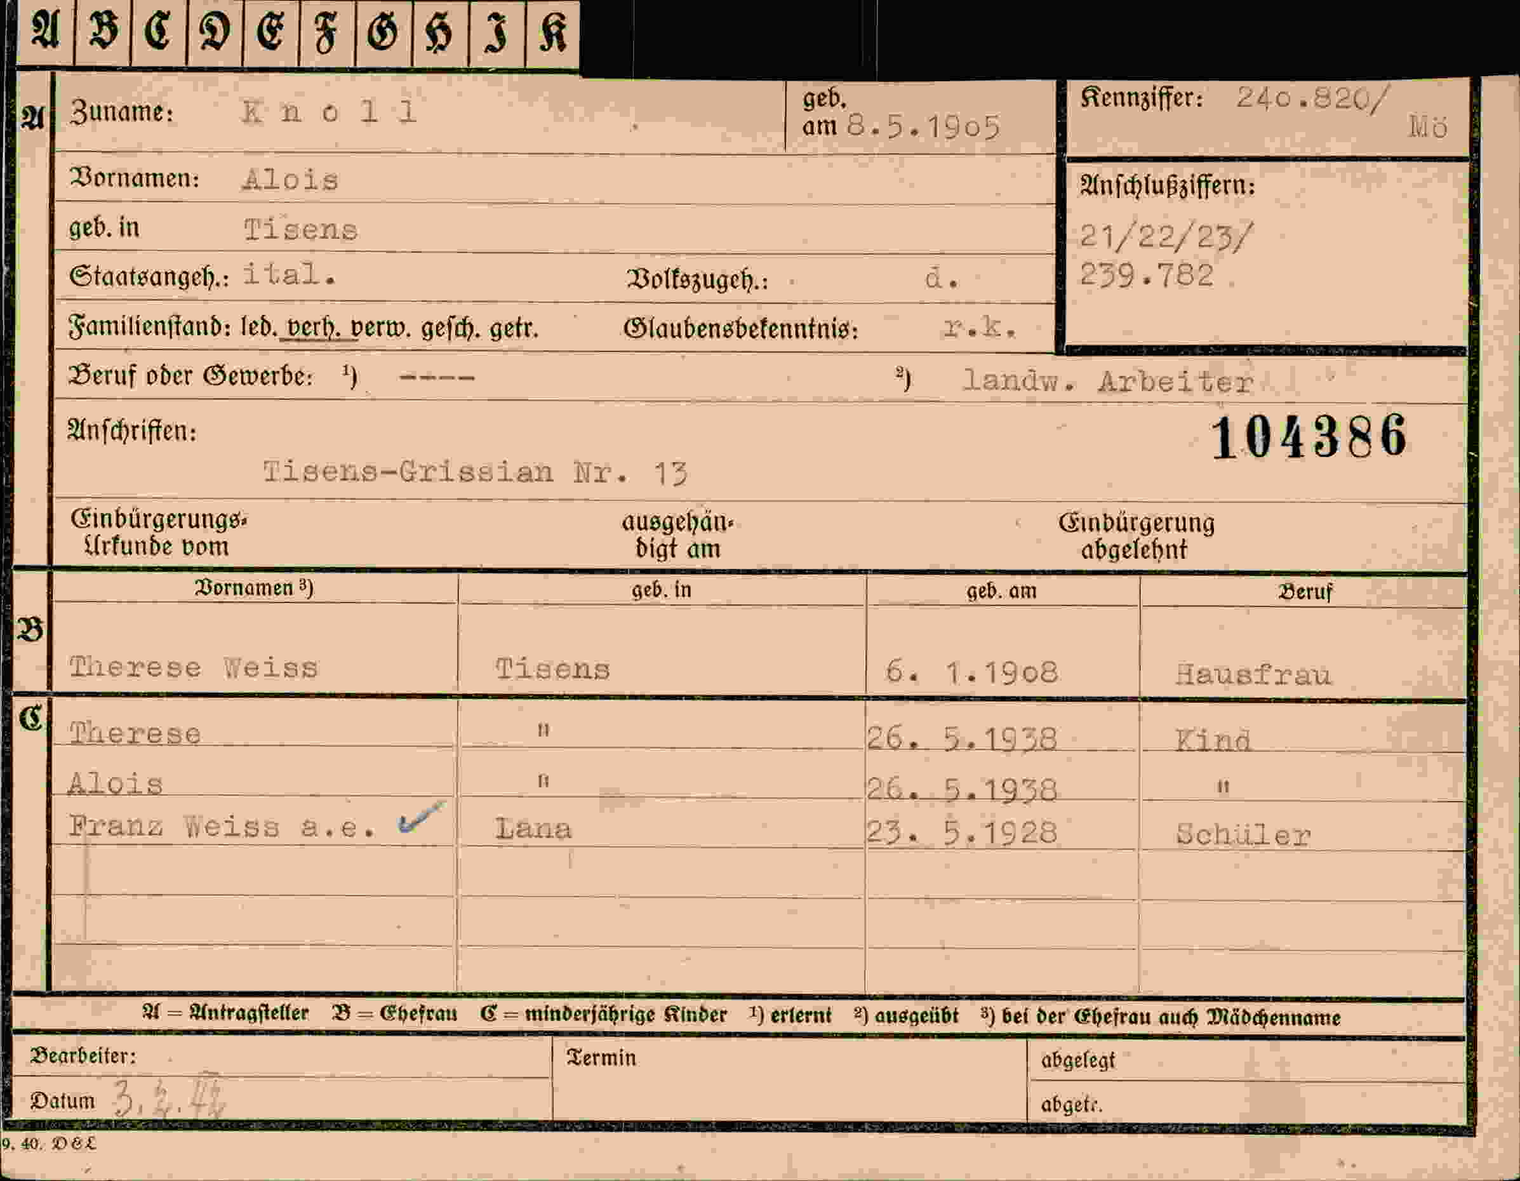1520x1181 pixels.
Task: Click the legend entry "A = Antragsteller"
Action: [x=225, y=1013]
